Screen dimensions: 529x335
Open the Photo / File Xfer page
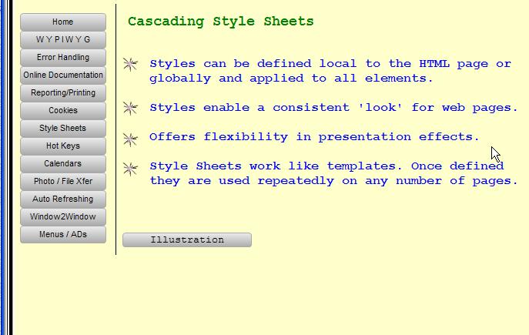[x=63, y=182]
